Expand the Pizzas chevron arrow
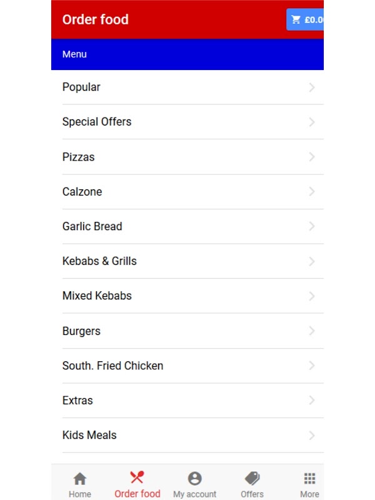Screen dimensions: 375x500 pos(312,157)
